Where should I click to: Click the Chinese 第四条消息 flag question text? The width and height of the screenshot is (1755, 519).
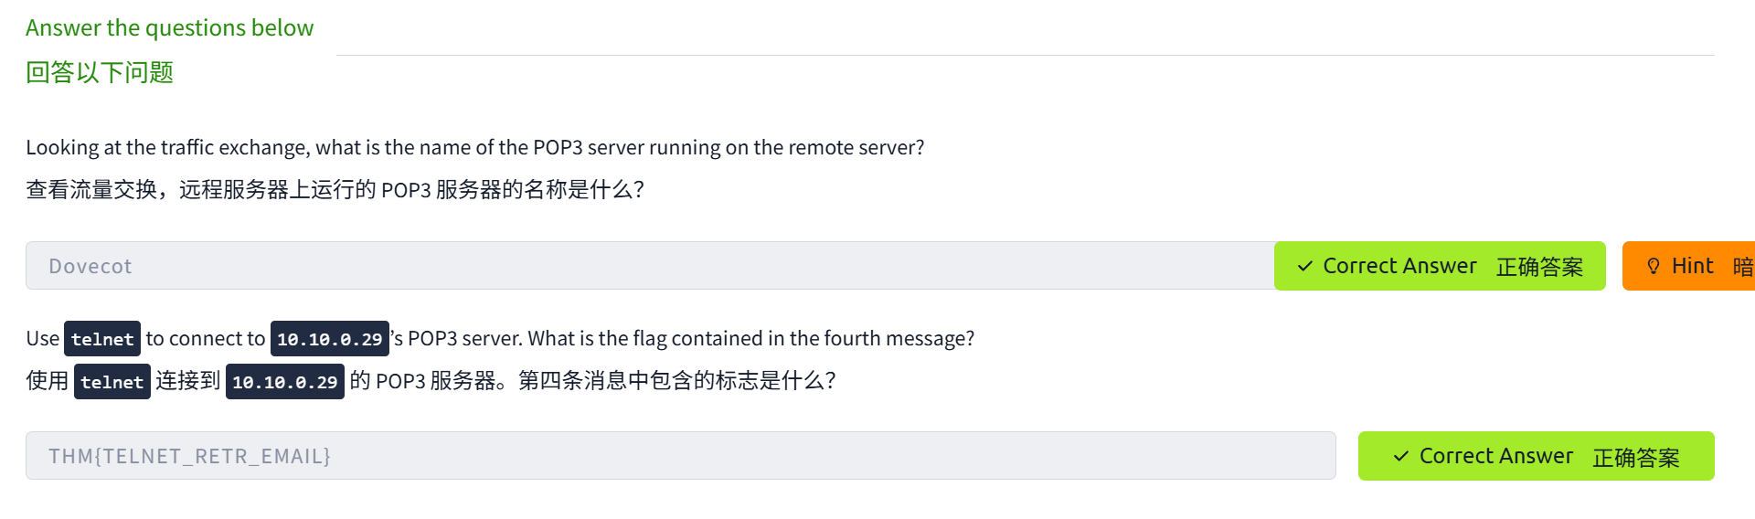[x=676, y=381]
